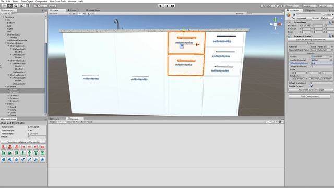Select the Scale tool
The width and height of the screenshot is (334, 188).
click(x=21, y=6)
